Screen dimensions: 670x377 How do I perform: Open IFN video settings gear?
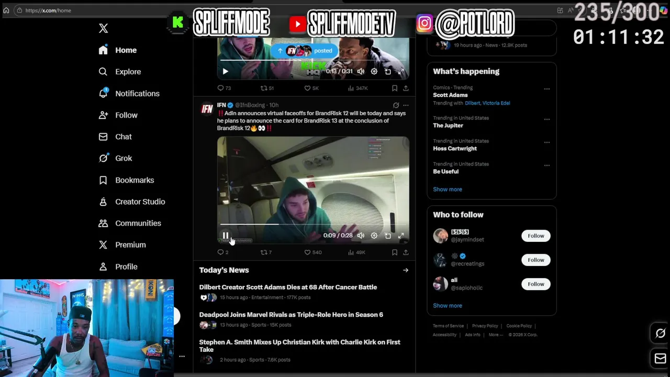coord(374,236)
